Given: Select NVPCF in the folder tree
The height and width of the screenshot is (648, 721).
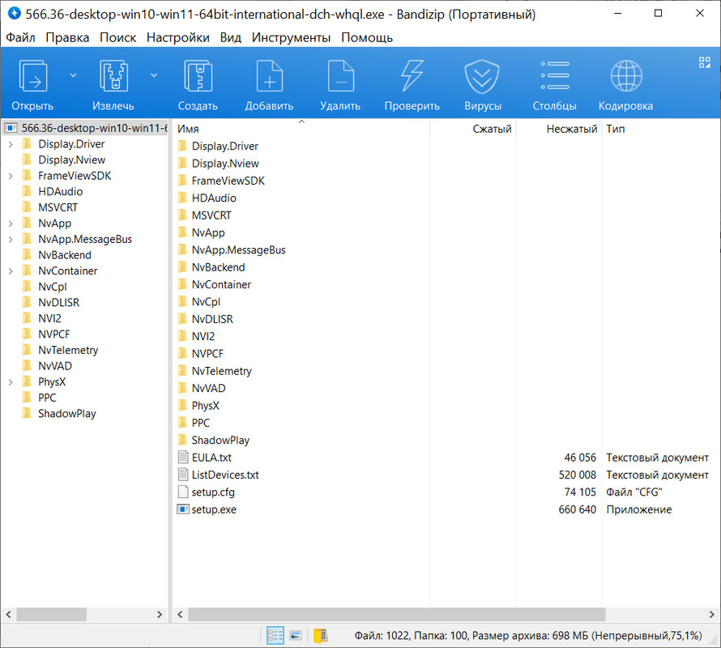Looking at the screenshot, I should (x=53, y=334).
